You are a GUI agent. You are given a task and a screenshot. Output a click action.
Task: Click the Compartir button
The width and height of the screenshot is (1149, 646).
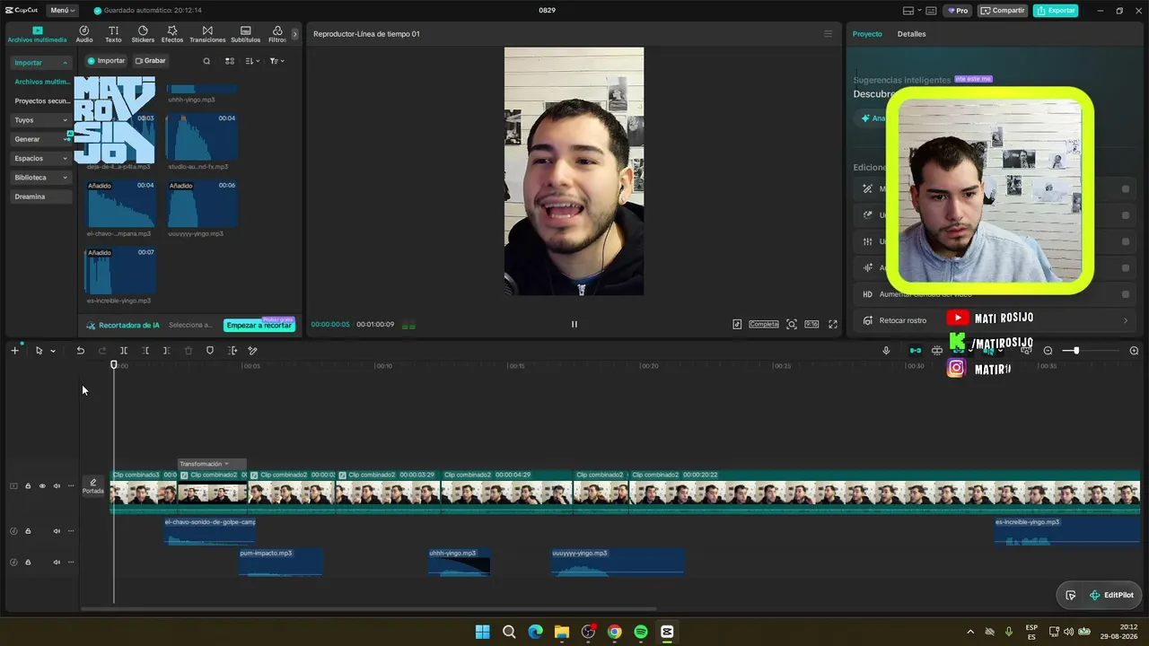tap(1004, 11)
